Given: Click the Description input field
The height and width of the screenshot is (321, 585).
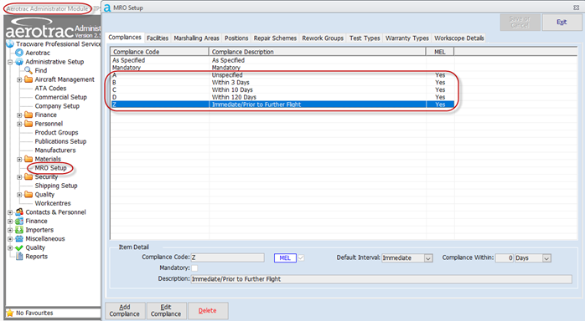Looking at the screenshot, I should (381, 279).
